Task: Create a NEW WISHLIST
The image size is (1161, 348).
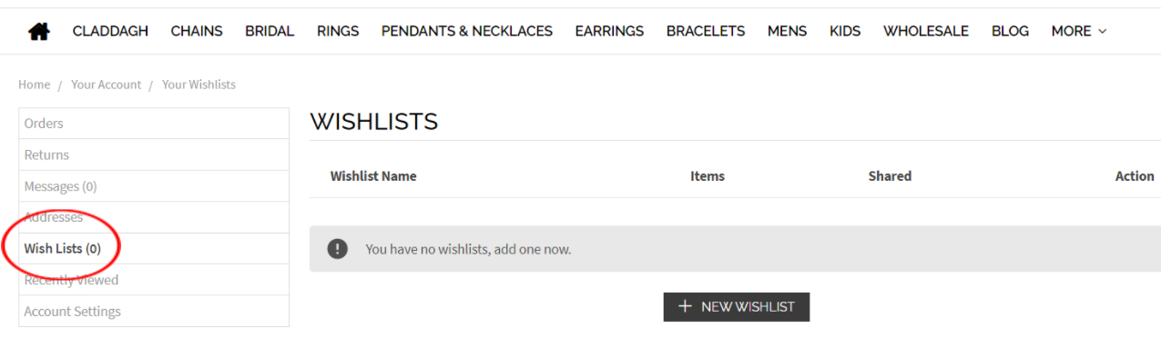Action: pos(737,307)
